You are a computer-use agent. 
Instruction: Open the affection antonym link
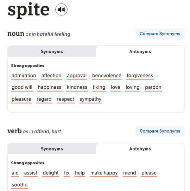[51, 76]
